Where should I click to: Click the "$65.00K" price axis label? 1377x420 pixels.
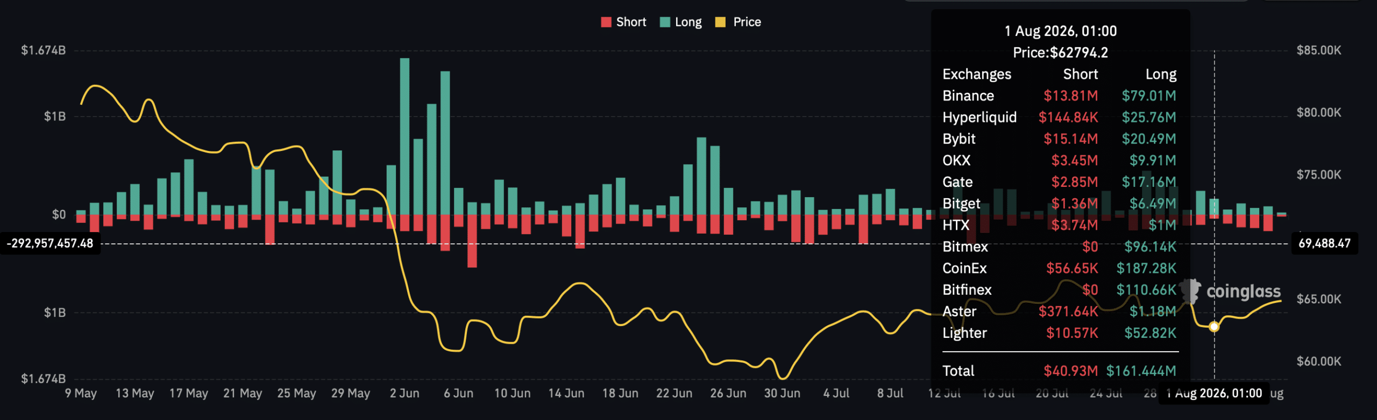(1319, 299)
